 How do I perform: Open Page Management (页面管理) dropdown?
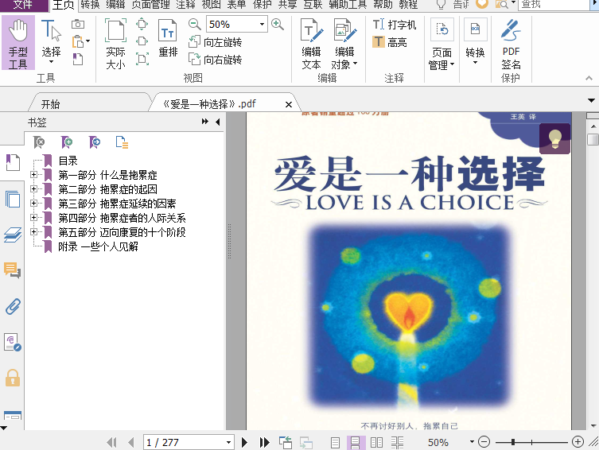(441, 44)
